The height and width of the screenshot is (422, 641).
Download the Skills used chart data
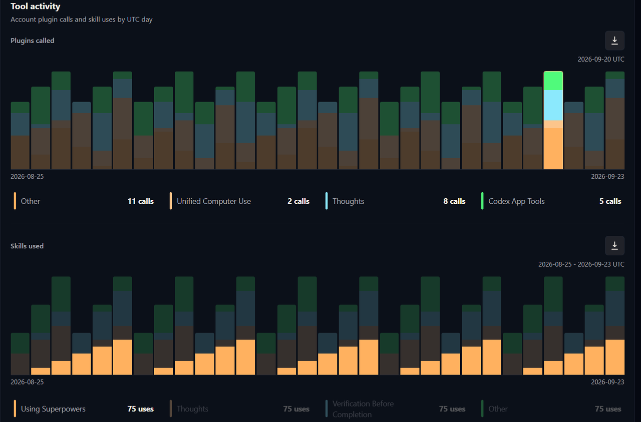pos(614,246)
